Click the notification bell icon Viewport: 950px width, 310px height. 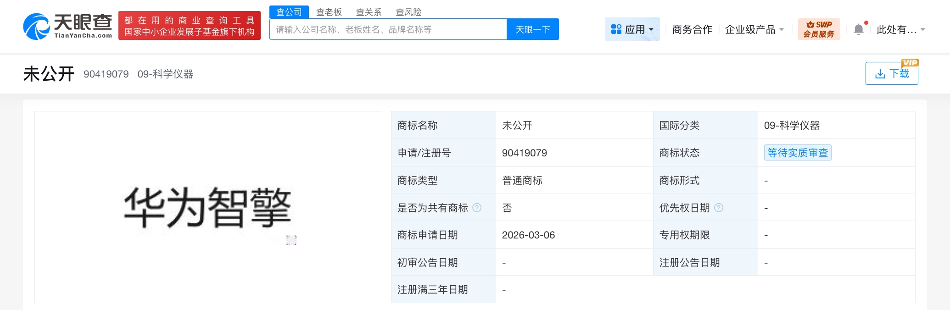click(858, 30)
